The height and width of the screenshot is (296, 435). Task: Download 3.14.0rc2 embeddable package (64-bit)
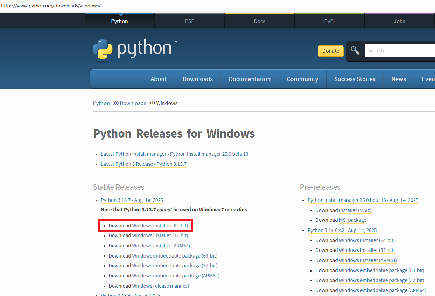(x=381, y=270)
